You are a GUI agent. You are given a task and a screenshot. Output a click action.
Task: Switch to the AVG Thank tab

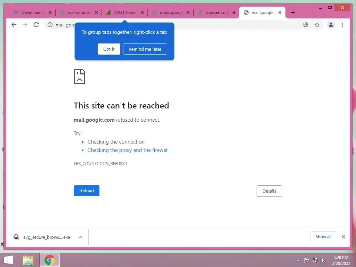tap(124, 13)
